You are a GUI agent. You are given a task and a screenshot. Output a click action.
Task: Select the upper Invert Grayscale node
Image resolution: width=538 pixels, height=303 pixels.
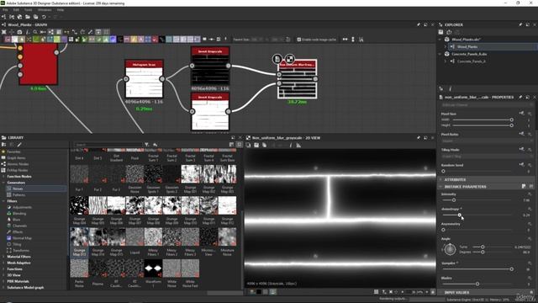[210, 66]
